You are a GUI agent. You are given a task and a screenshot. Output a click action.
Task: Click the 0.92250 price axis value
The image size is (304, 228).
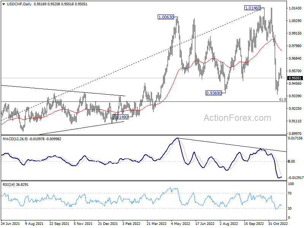click(x=295, y=109)
